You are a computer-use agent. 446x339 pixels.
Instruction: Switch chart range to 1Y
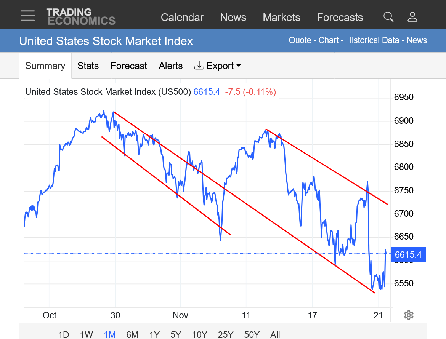tap(154, 335)
